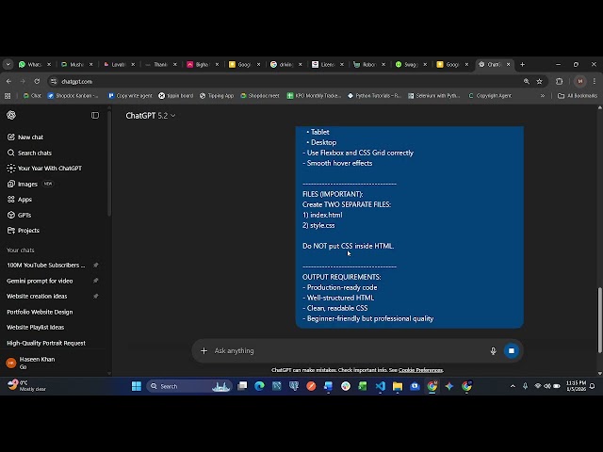Open the Website Playlist Ideas chat

pos(36,328)
